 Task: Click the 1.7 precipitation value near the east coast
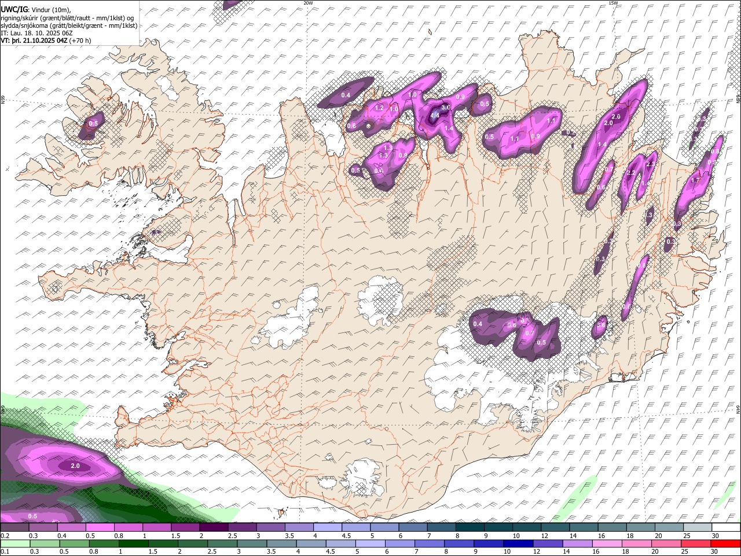(x=696, y=180)
